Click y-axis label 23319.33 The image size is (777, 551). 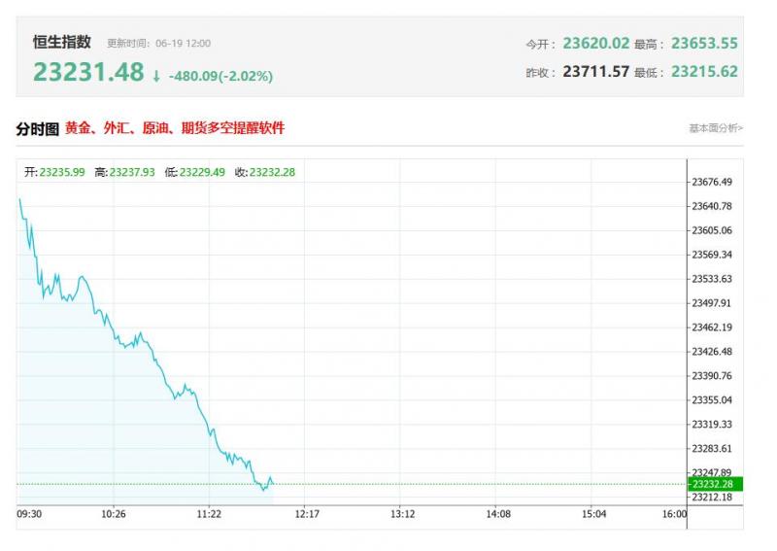(x=712, y=425)
